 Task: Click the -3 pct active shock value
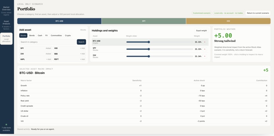pyautogui.click(x=202, y=111)
